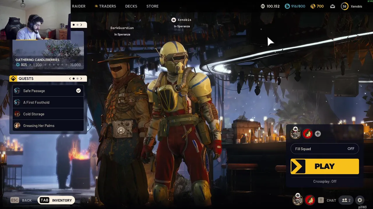
Task: Go BACK to previous screen
Action: point(27,200)
